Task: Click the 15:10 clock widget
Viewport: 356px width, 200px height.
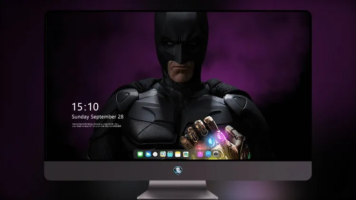Action: 85,107
